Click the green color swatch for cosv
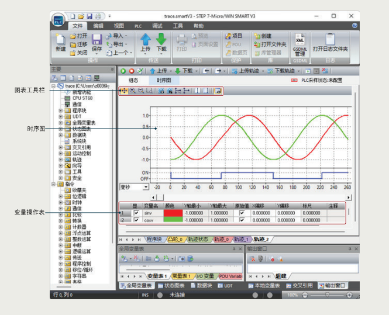 click(x=173, y=220)
